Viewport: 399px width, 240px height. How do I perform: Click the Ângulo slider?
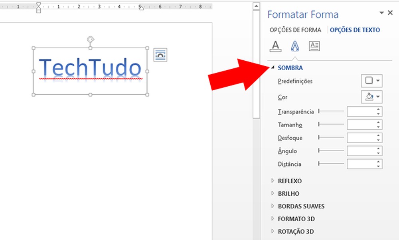331,151
